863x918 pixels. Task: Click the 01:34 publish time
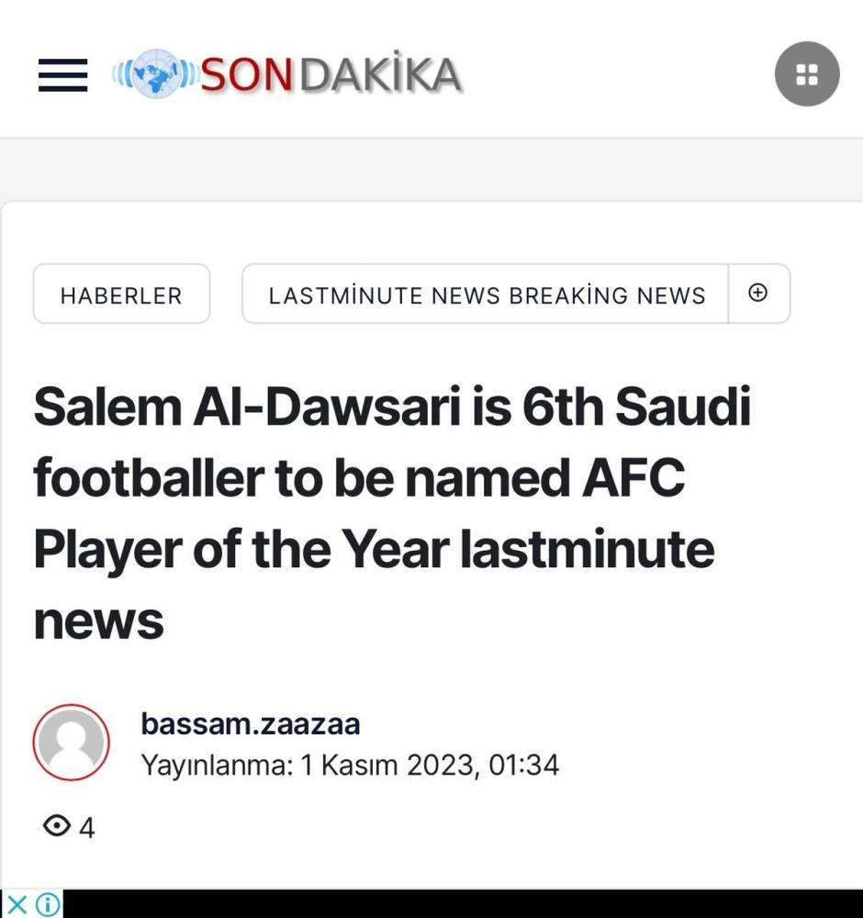(523, 765)
